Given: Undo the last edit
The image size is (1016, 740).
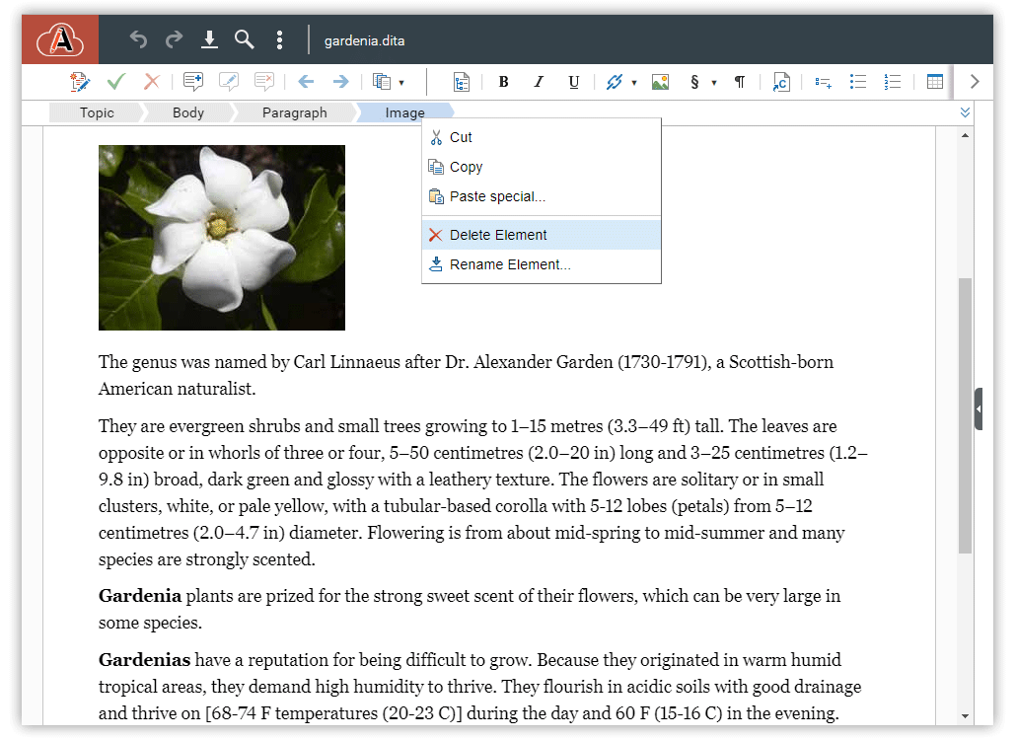Looking at the screenshot, I should pyautogui.click(x=138, y=39).
